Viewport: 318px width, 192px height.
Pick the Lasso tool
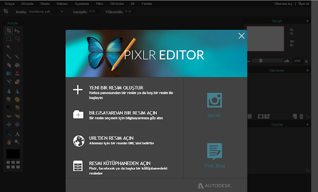point(17,39)
